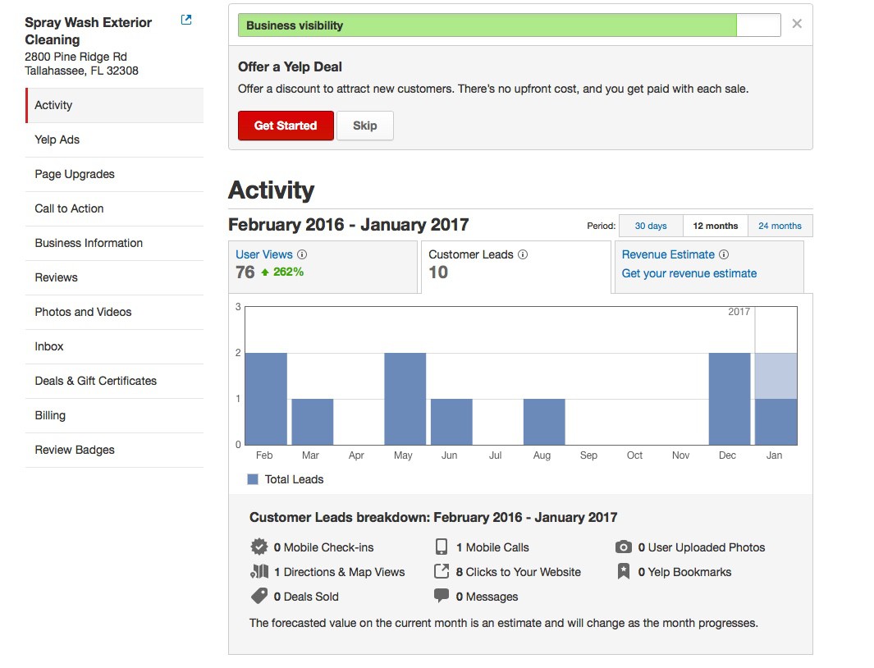
Task: Open Page Upgrades in sidebar
Action: point(114,175)
